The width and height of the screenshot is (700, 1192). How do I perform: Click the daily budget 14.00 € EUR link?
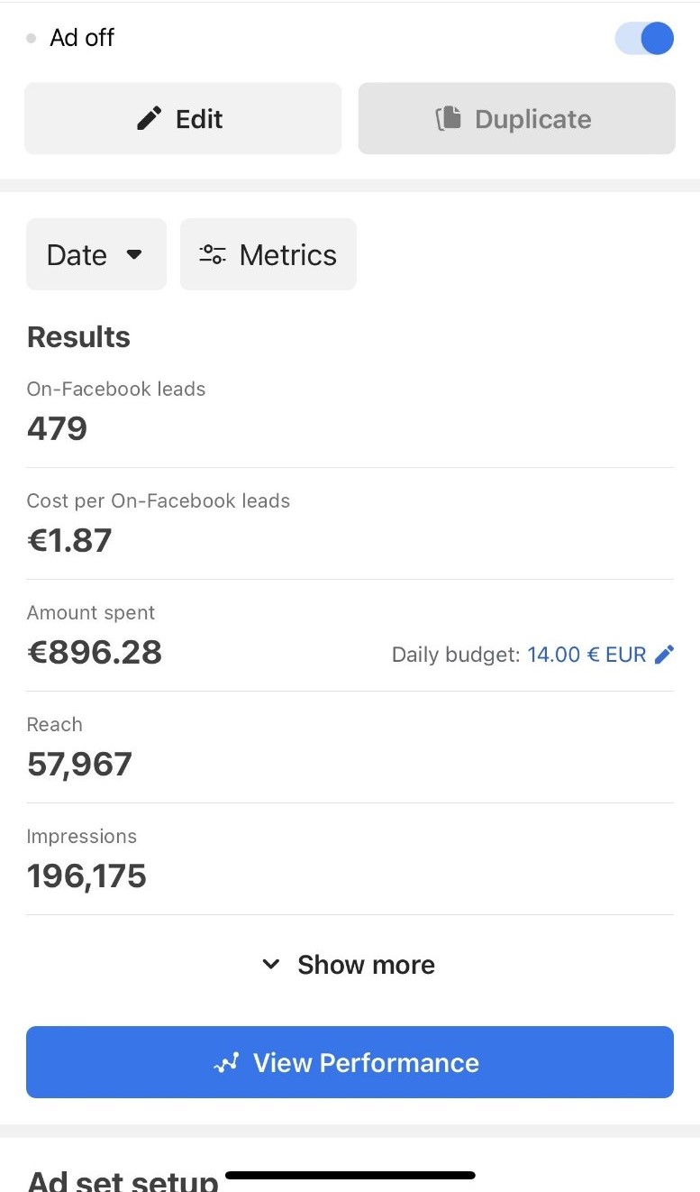pyautogui.click(x=586, y=655)
